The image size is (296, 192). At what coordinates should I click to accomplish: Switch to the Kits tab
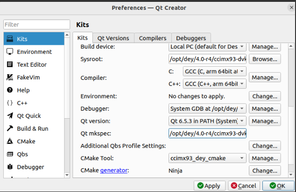point(83,38)
